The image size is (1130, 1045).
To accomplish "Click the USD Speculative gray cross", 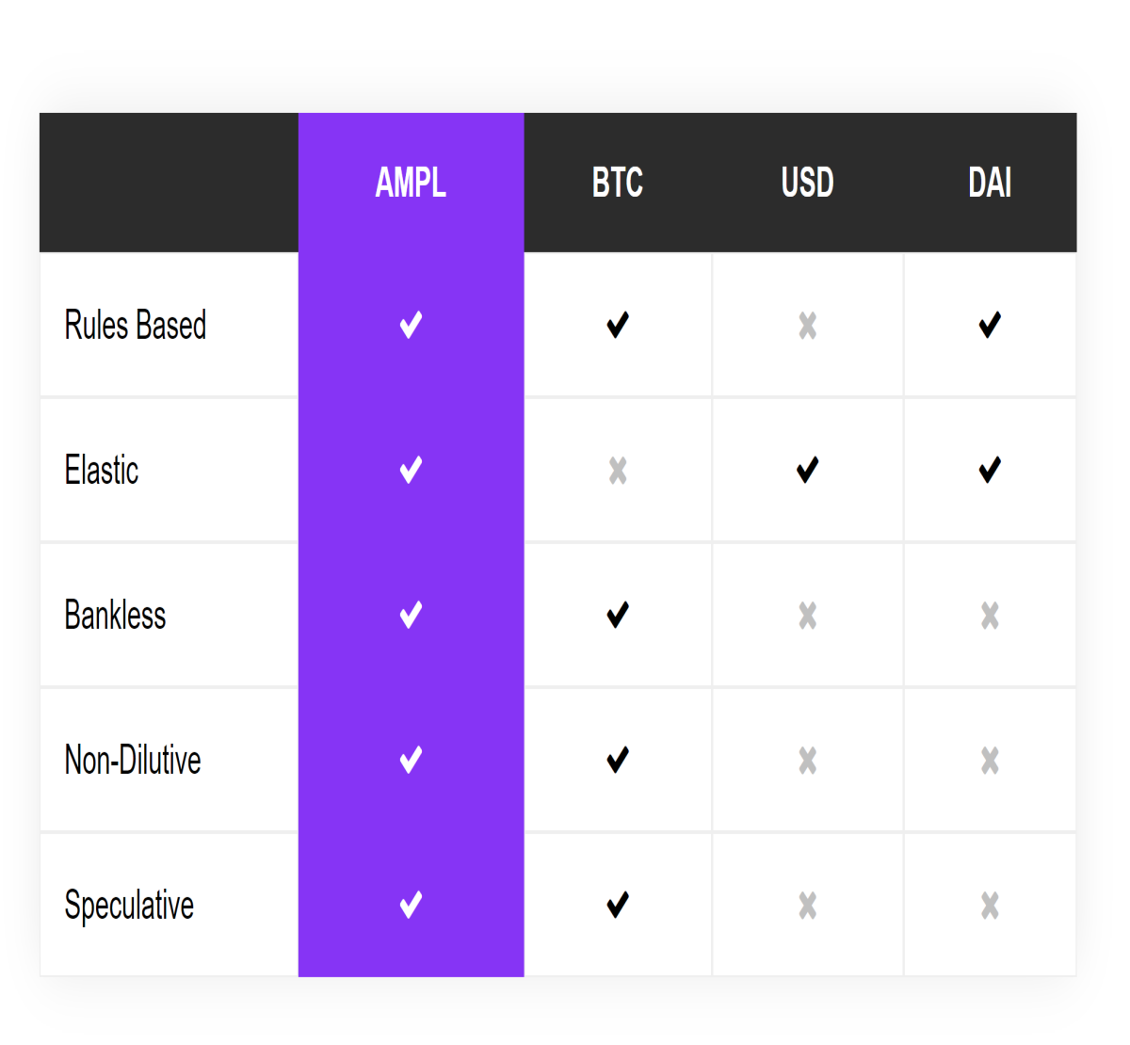I will point(807,906).
